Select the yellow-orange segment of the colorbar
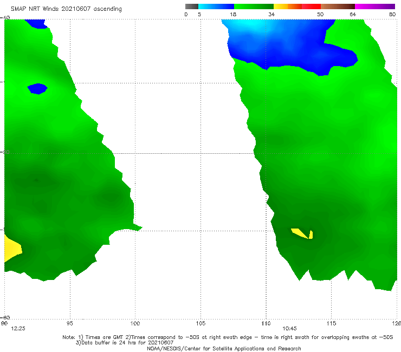The width and height of the screenshot is (401, 352). click(x=288, y=6)
